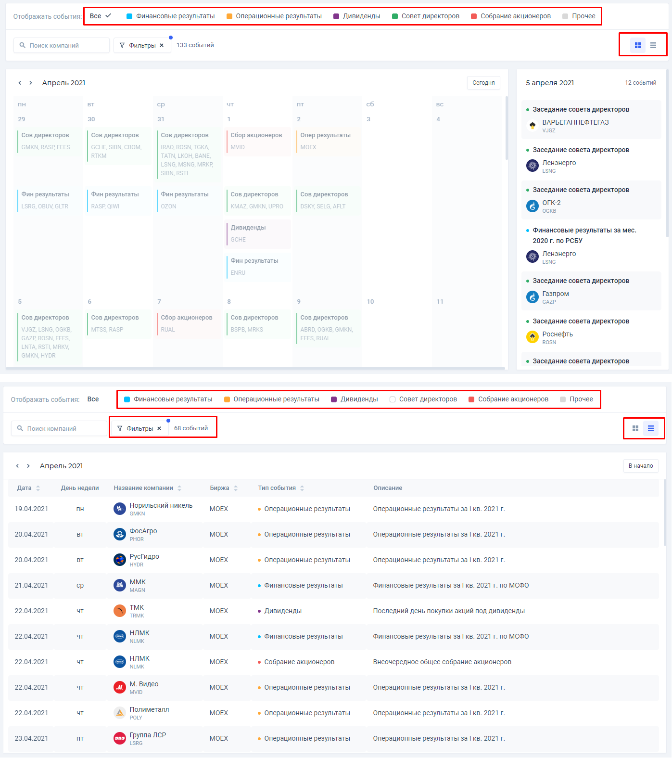Image resolution: width=672 pixels, height=758 pixels.
Task: Click Внеочередное общее собрание акционеров description
Action: tap(442, 662)
